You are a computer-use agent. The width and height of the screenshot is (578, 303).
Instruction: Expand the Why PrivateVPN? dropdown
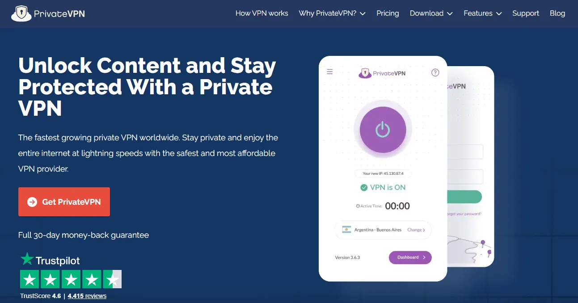coord(332,13)
